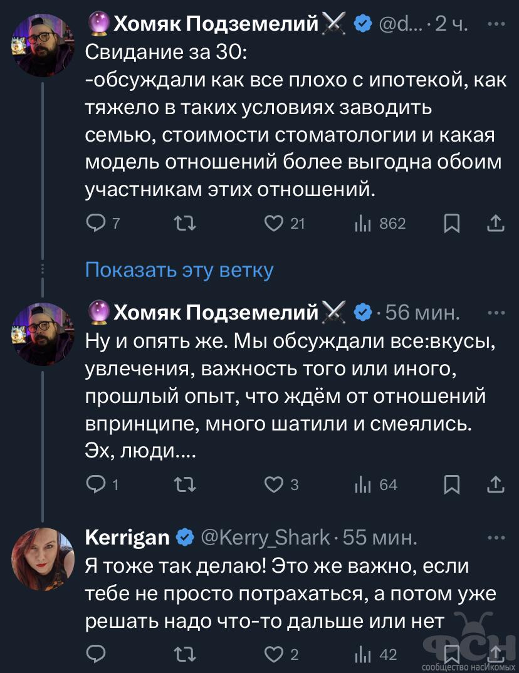Open @Kerry_Shark profile handle
Screen dimensions: 519x673
(265, 537)
